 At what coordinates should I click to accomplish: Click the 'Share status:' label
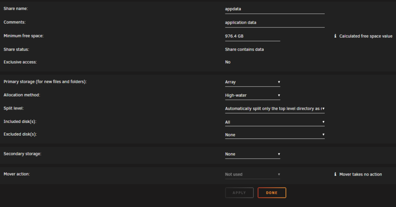[16, 49]
